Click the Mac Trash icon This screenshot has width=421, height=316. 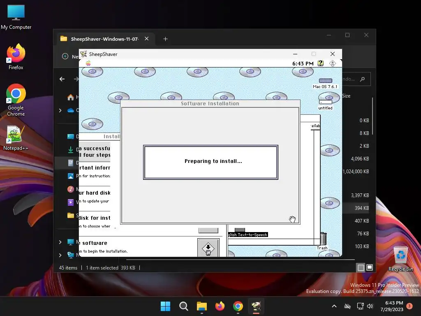pos(323,240)
